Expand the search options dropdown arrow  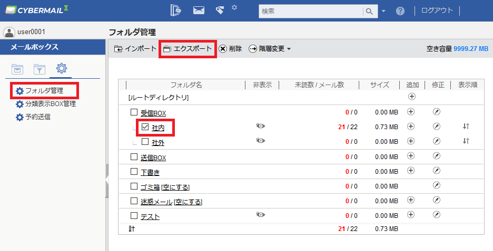383,11
